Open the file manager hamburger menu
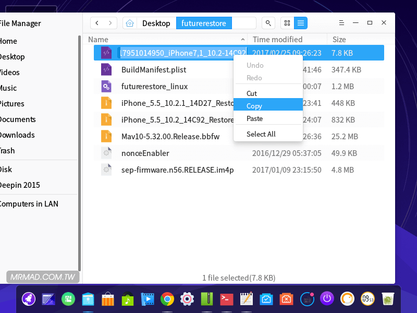The height and width of the screenshot is (313, 417). pos(341,23)
